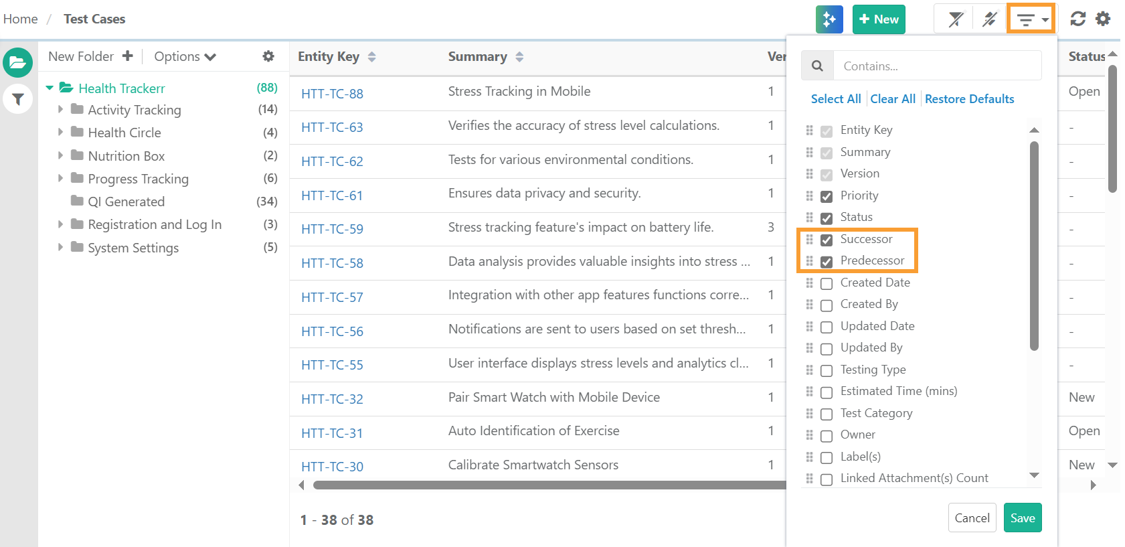Click the refresh icon in top toolbar
This screenshot has height=547, width=1125.
pos(1077,19)
